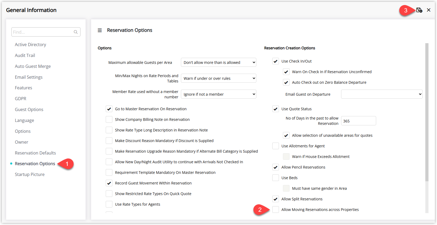
Task: Go to Email Settings
Action: tap(29, 77)
